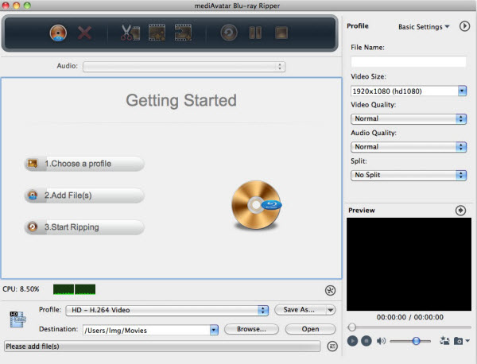
Task: Click the 00:00:00 / 00:00:00 time display
Action: [x=409, y=317]
